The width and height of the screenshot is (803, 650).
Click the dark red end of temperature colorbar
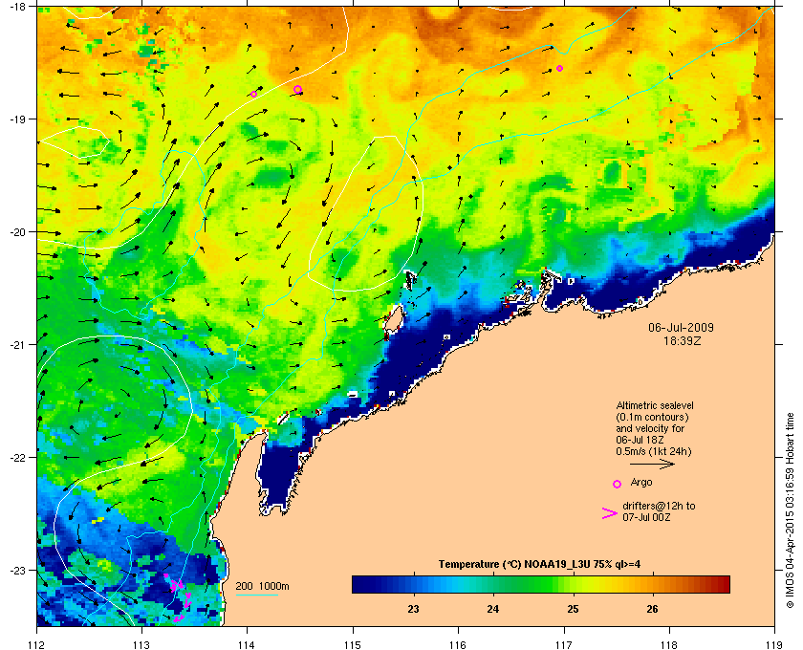coord(721,584)
